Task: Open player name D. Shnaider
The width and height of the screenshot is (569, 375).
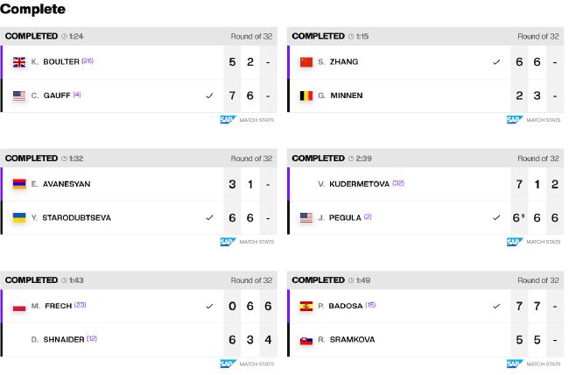Action: (58, 340)
